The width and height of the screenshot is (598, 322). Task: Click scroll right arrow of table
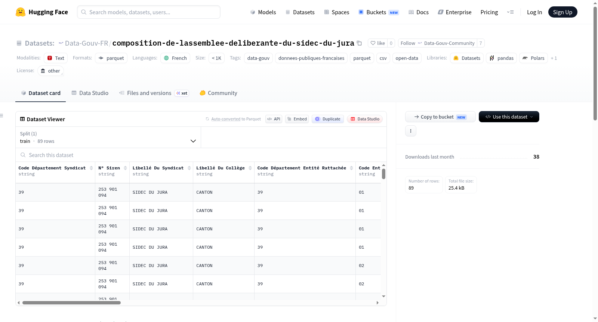(x=377, y=303)
